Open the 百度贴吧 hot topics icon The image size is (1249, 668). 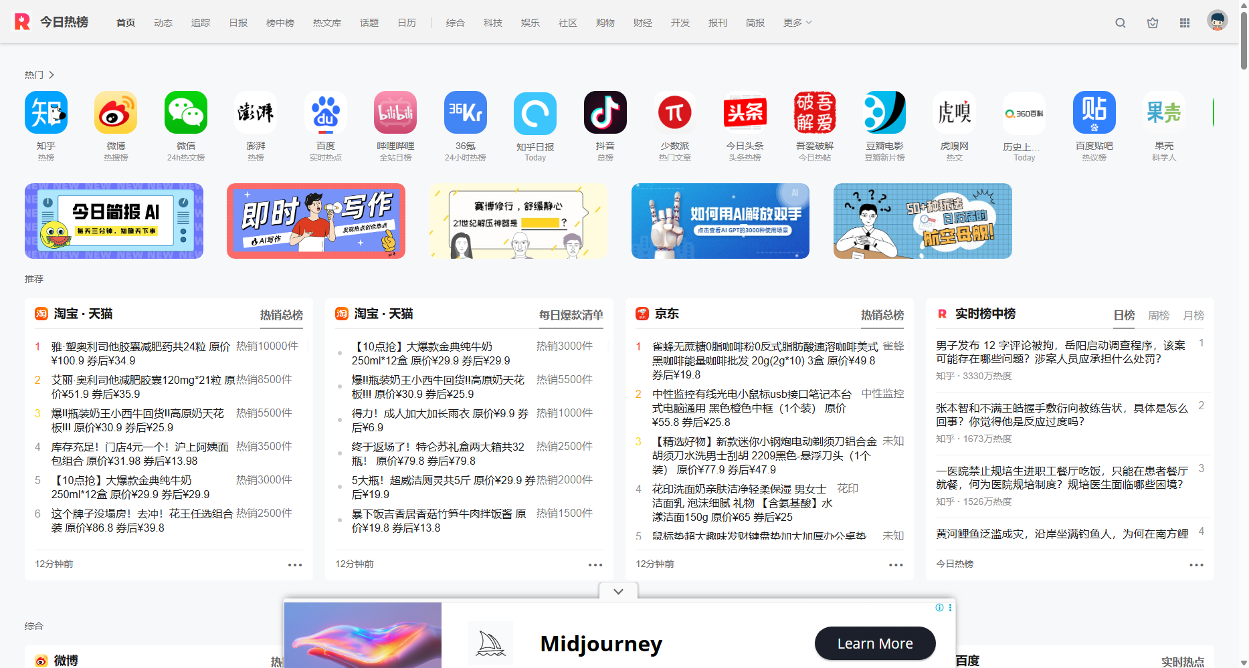pos(1094,112)
